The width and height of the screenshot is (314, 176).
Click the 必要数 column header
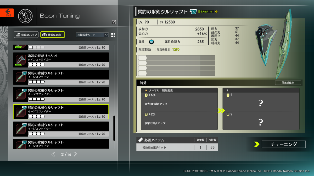pos(200,140)
